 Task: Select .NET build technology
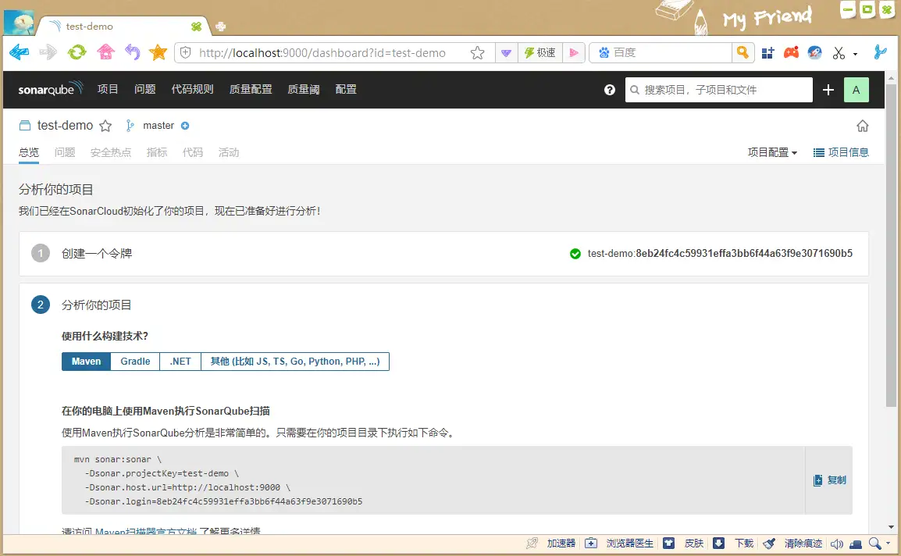pyautogui.click(x=180, y=362)
